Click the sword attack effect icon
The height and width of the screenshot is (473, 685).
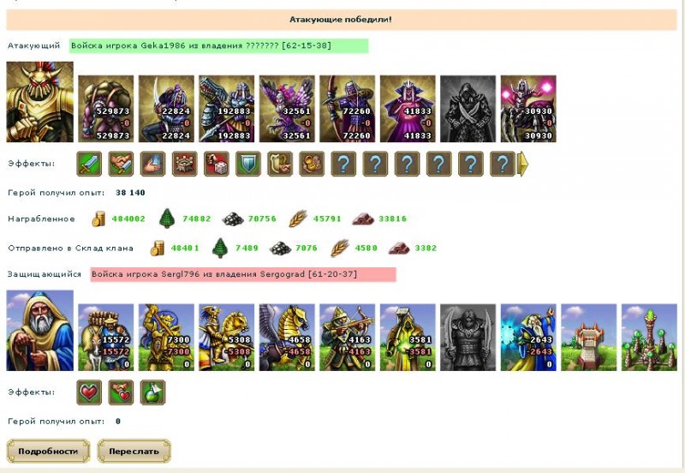(89, 164)
